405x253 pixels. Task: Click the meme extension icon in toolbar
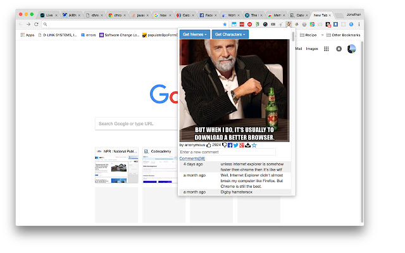pos(289,24)
